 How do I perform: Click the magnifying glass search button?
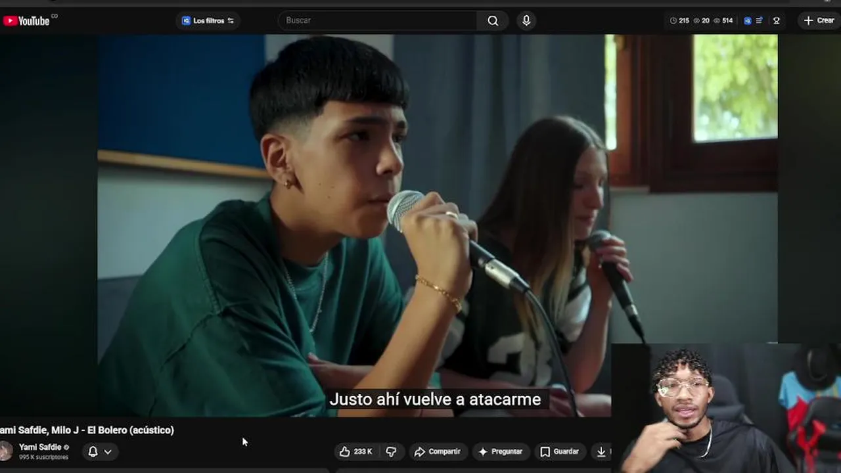point(493,20)
